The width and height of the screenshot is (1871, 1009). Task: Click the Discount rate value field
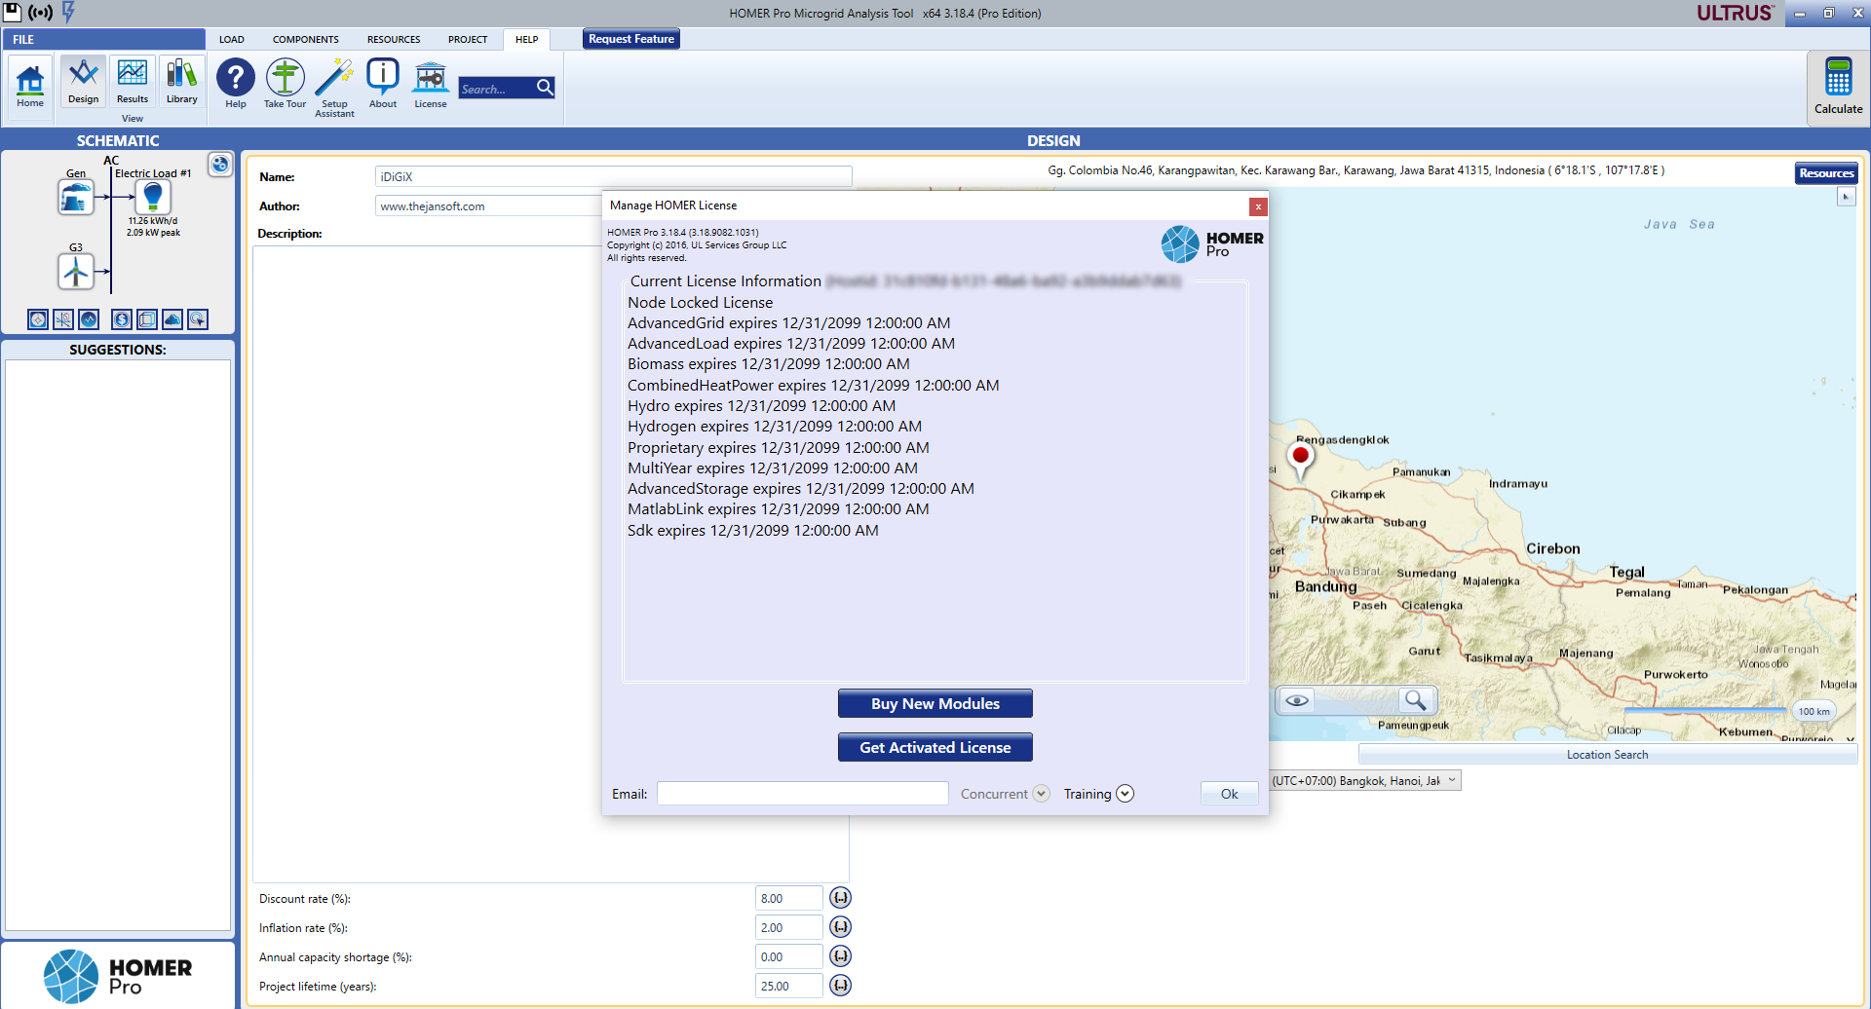(x=788, y=898)
